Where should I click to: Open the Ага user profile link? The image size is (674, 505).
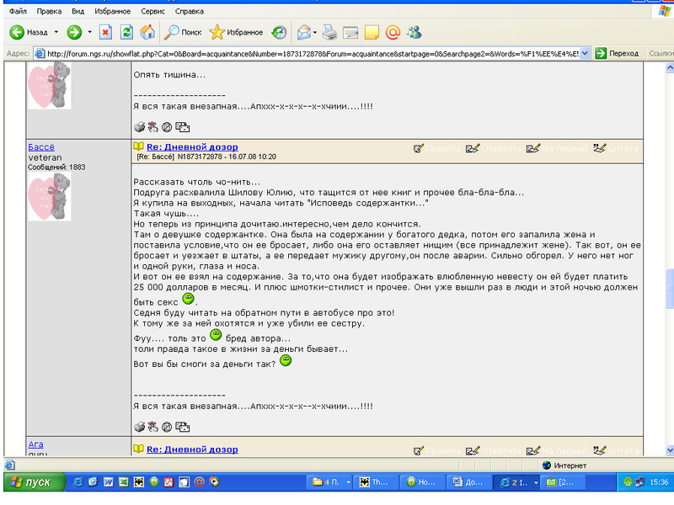[35, 444]
